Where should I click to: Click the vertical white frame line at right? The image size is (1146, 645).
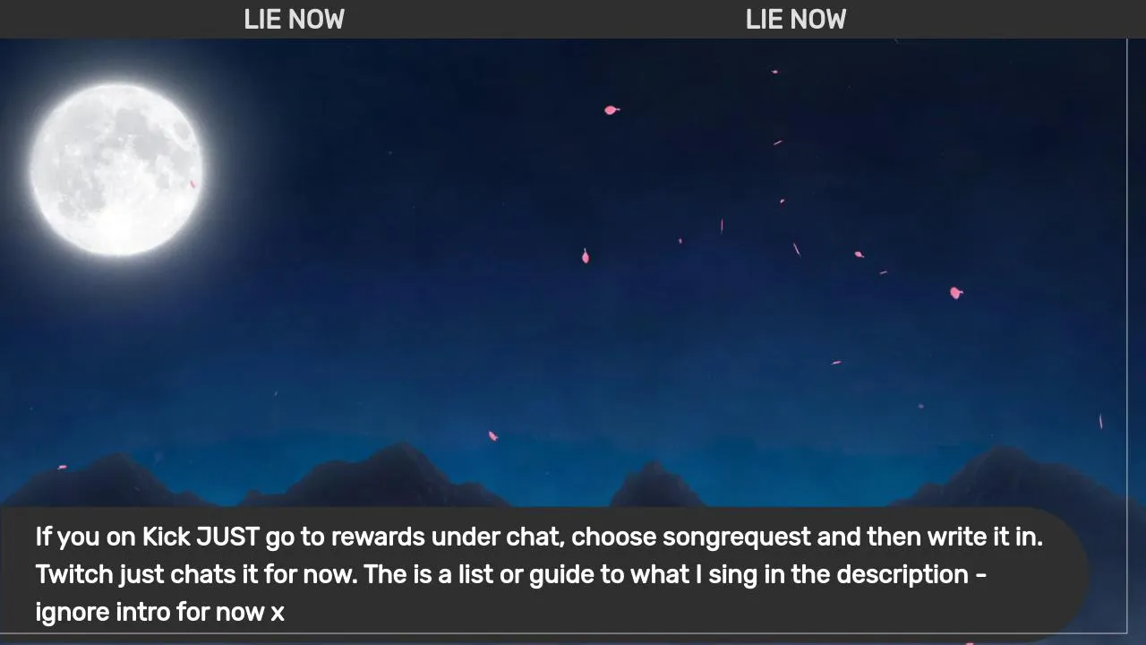[x=1126, y=336]
